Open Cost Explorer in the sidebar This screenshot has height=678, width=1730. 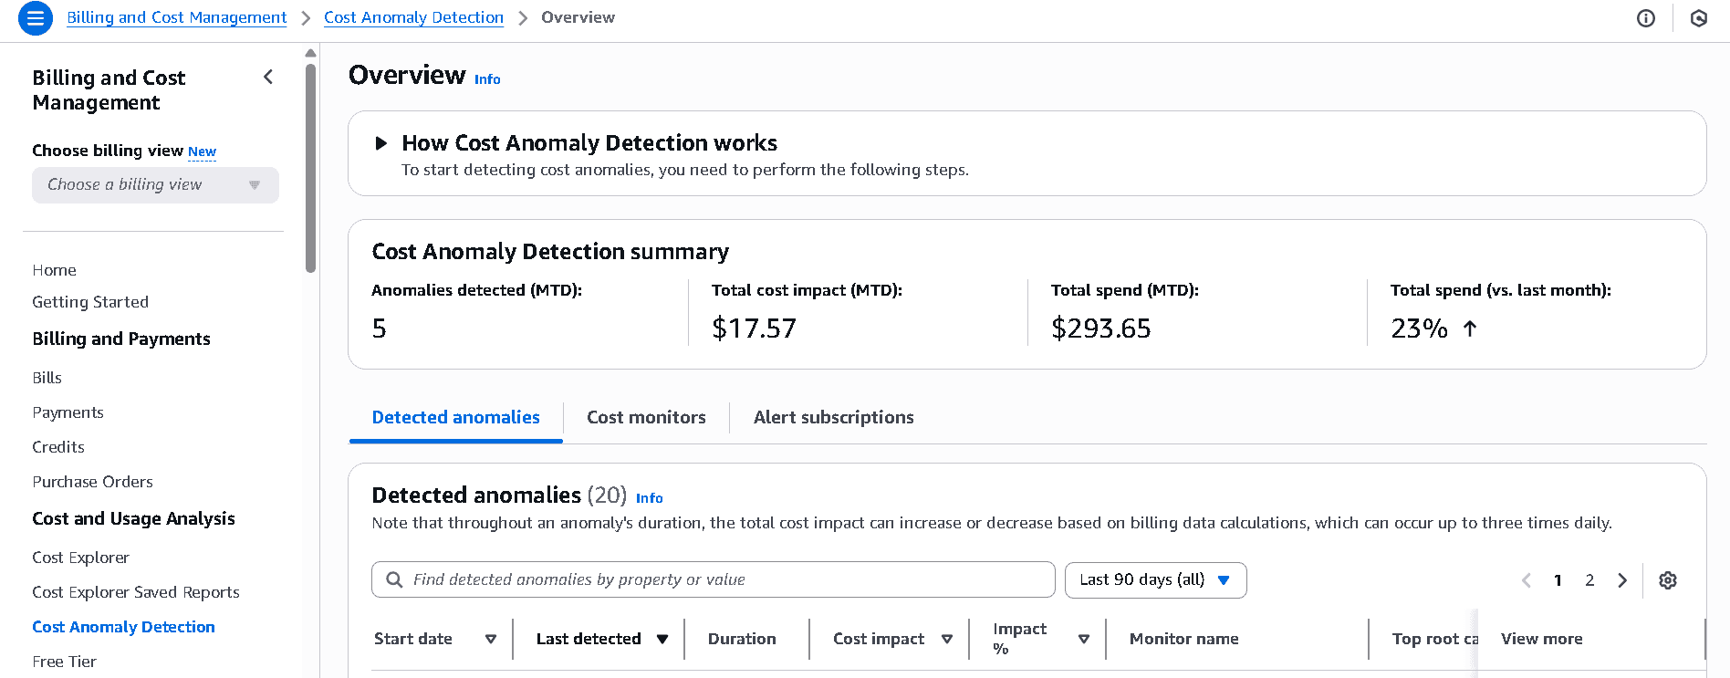(80, 558)
